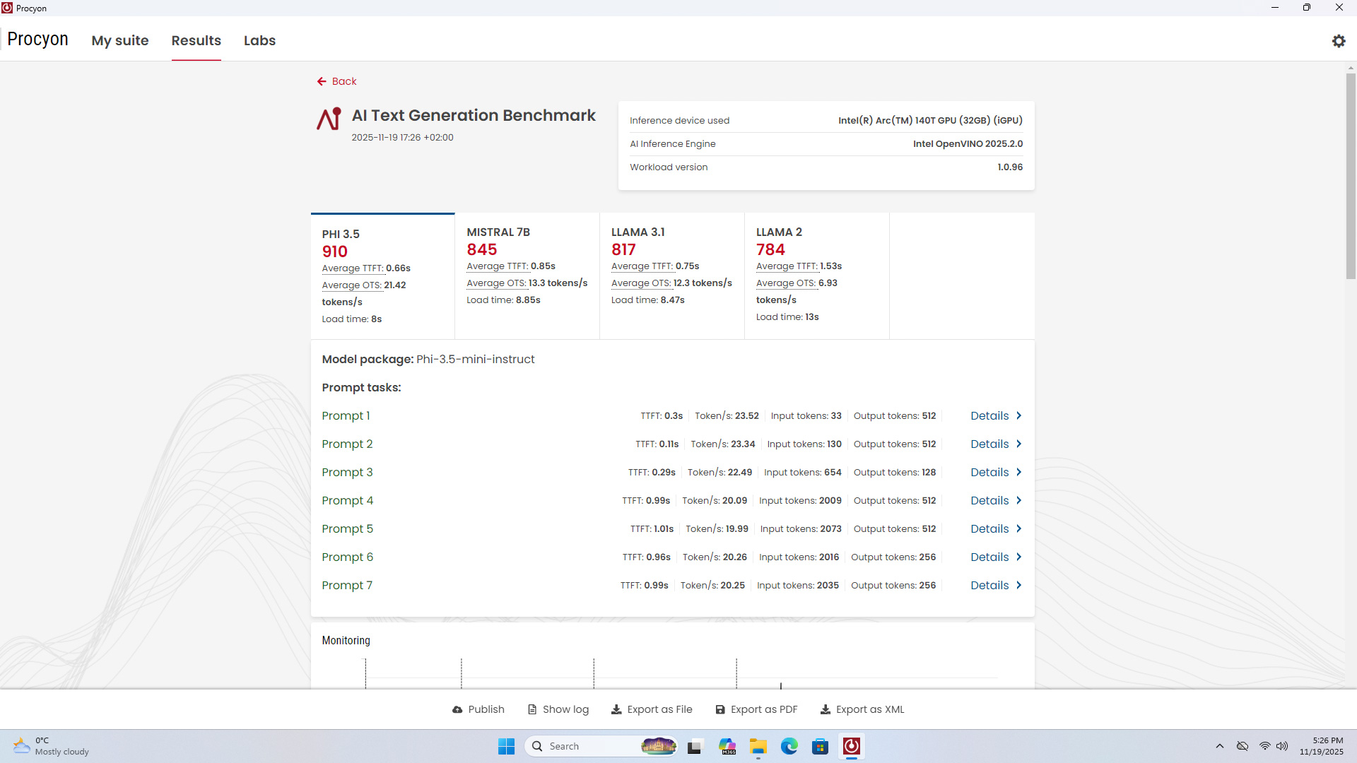Expand Prompt 7 details chevron
The image size is (1357, 763).
tap(1018, 586)
